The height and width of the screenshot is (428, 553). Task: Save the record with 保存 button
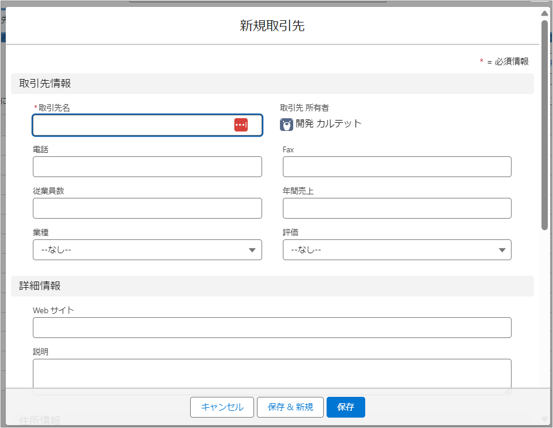pyautogui.click(x=346, y=407)
